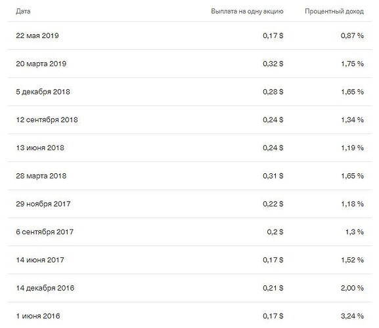This screenshot has width=379, height=328.
Task: Click the 29 ноября 2017 date
Action: [x=43, y=204]
